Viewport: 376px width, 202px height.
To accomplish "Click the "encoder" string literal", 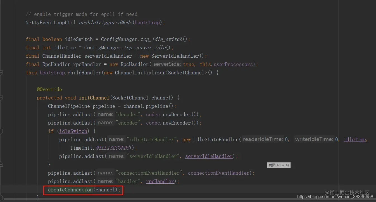I will tap(128, 123).
